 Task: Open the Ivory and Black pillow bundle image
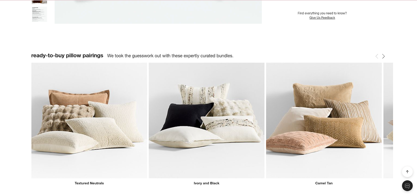click(206, 121)
